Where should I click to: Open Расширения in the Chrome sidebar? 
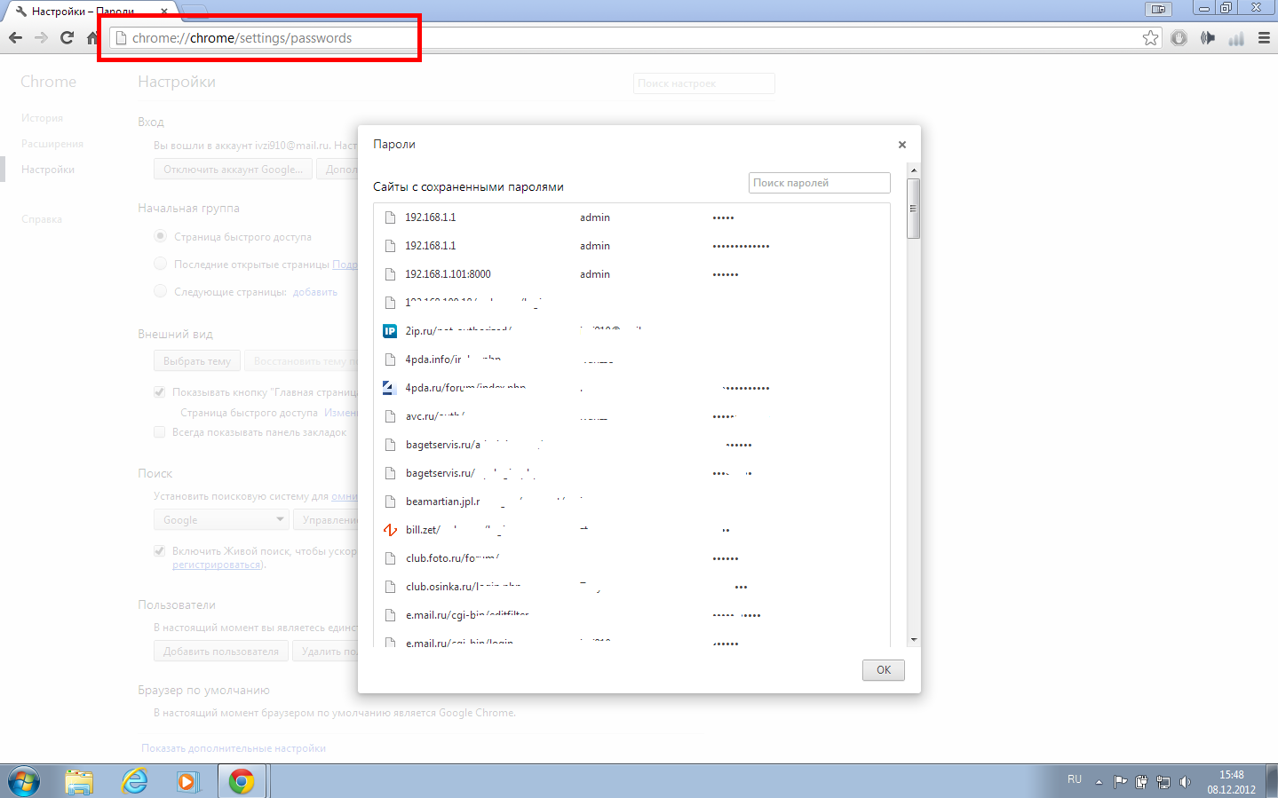tap(52, 144)
